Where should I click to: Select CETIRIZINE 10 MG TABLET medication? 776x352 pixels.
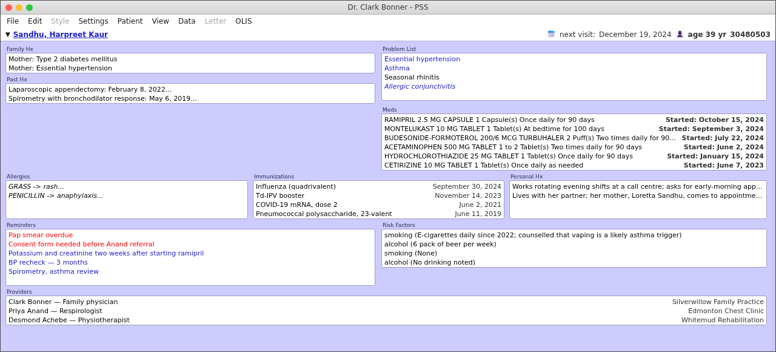tap(574, 166)
